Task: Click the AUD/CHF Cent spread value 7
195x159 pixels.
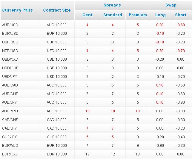Action: [x=87, y=94]
